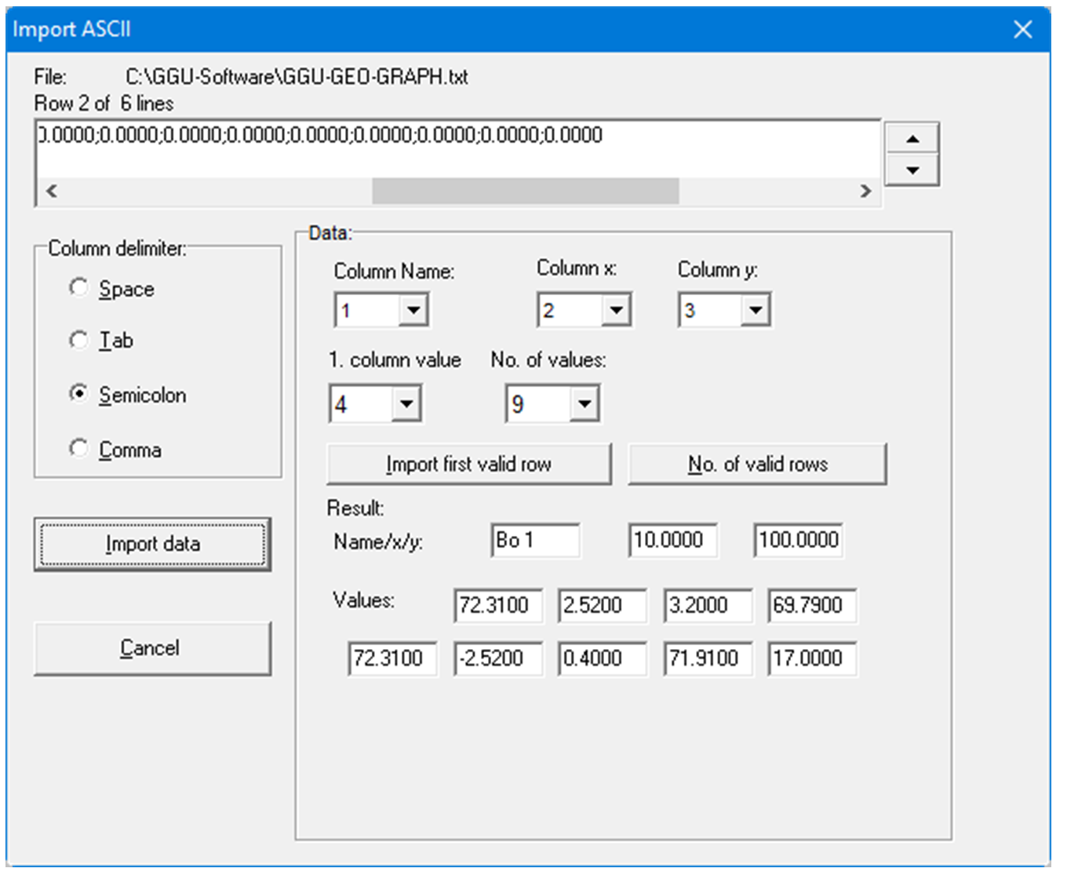The height and width of the screenshot is (879, 1067).
Task: Click the x result field showing 10.0000
Action: (x=672, y=540)
